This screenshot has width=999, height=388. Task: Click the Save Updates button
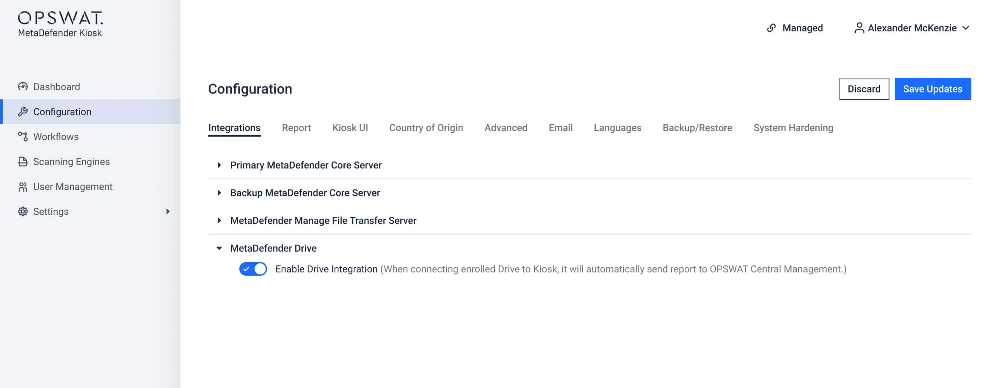[933, 89]
